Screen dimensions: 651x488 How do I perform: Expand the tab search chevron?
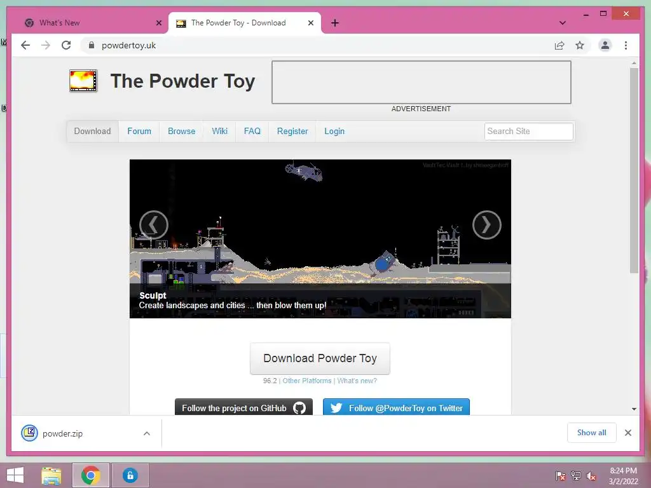point(562,23)
